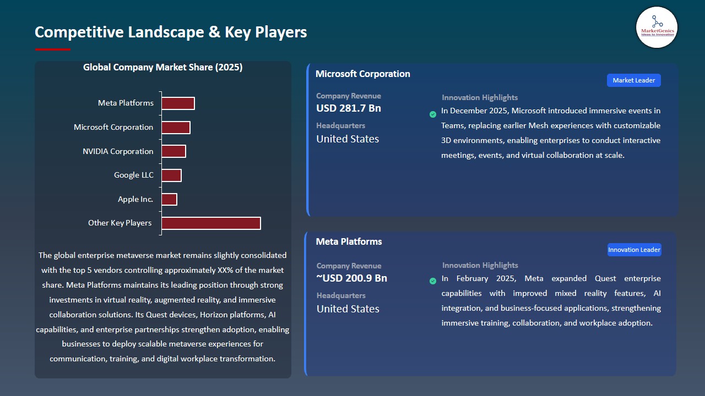705x396 pixels.
Task: Click the Other Key Players chart label
Action: (120, 223)
